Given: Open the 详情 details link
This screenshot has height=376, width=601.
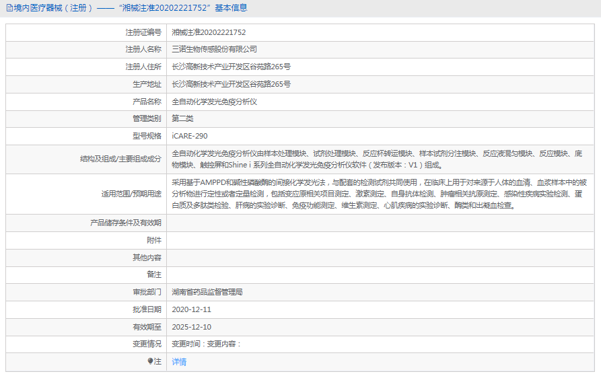Looking at the screenshot, I should point(179,362).
